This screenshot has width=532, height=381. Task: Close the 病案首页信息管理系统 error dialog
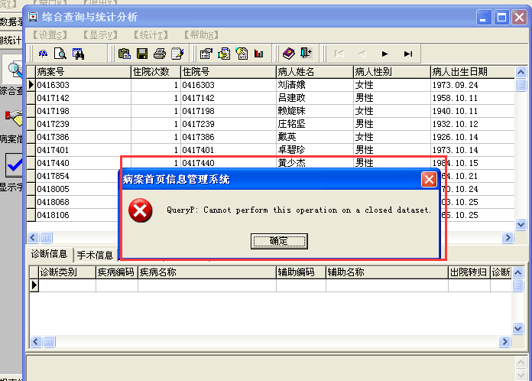(429, 179)
